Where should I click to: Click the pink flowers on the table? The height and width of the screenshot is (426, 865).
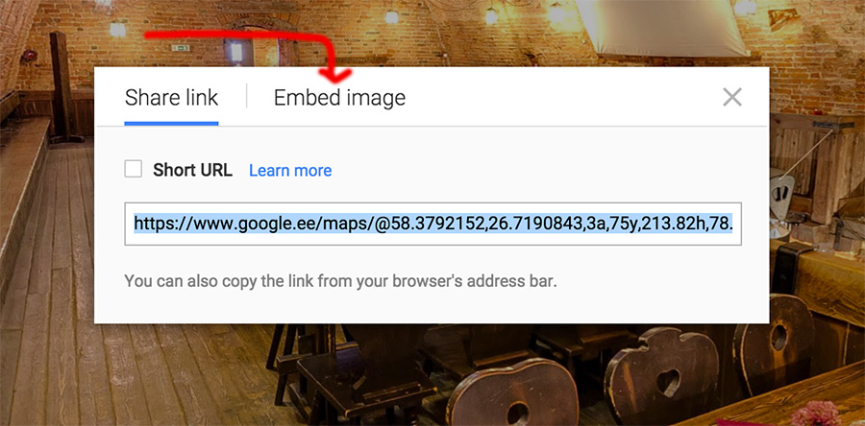815,413
